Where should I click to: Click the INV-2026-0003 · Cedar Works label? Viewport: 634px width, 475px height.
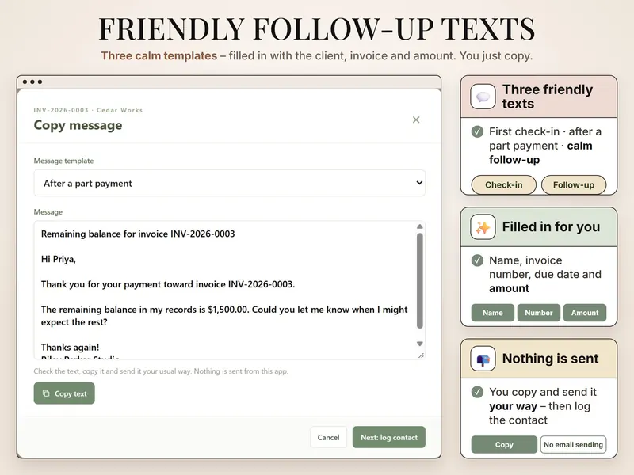88,110
